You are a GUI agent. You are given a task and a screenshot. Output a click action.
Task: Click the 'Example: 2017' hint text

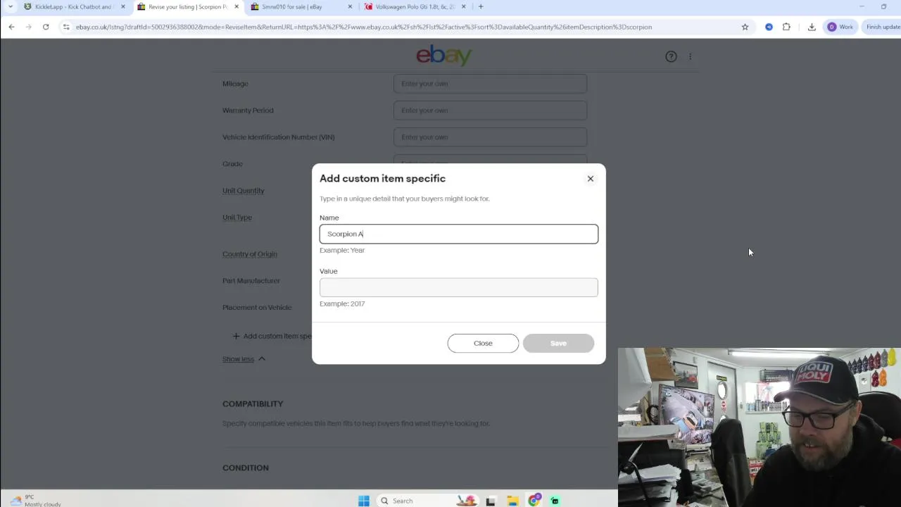(342, 304)
